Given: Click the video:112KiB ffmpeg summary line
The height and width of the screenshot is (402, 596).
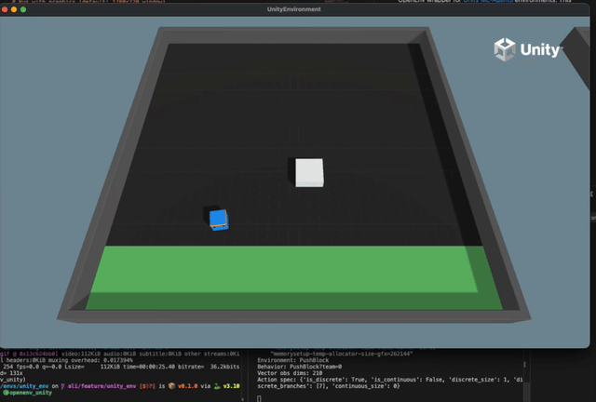Looking at the screenshot, I should [151, 354].
